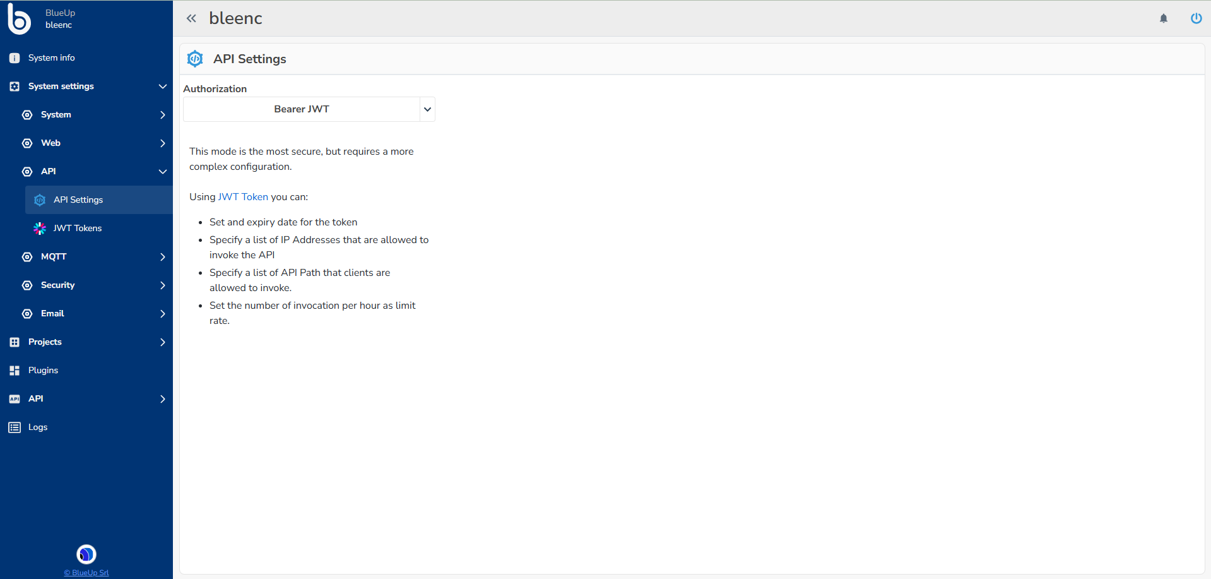This screenshot has width=1211, height=579.
Task: Click the round BlueUp footer logo
Action: click(x=86, y=554)
